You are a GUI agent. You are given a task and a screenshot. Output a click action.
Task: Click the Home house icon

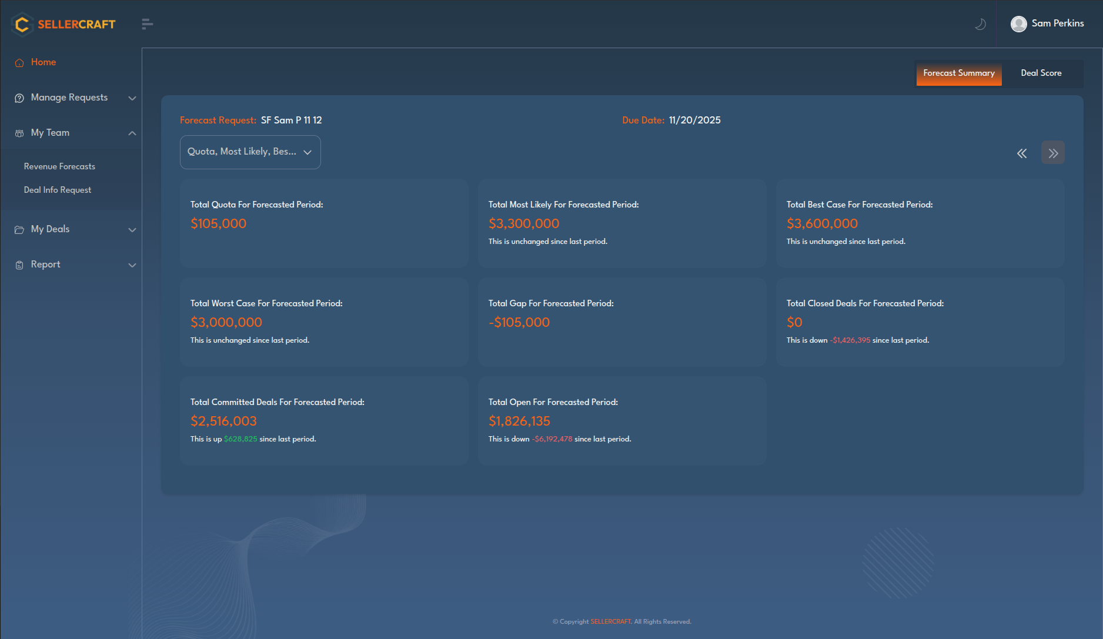(x=19, y=63)
